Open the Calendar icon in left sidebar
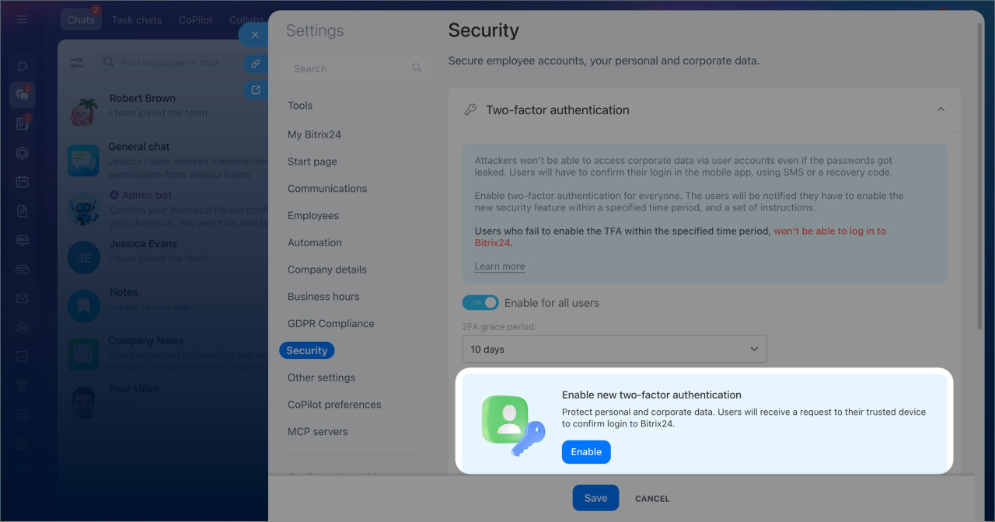 [22, 182]
